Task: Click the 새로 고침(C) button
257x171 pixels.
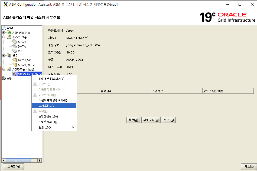Action: (151, 120)
